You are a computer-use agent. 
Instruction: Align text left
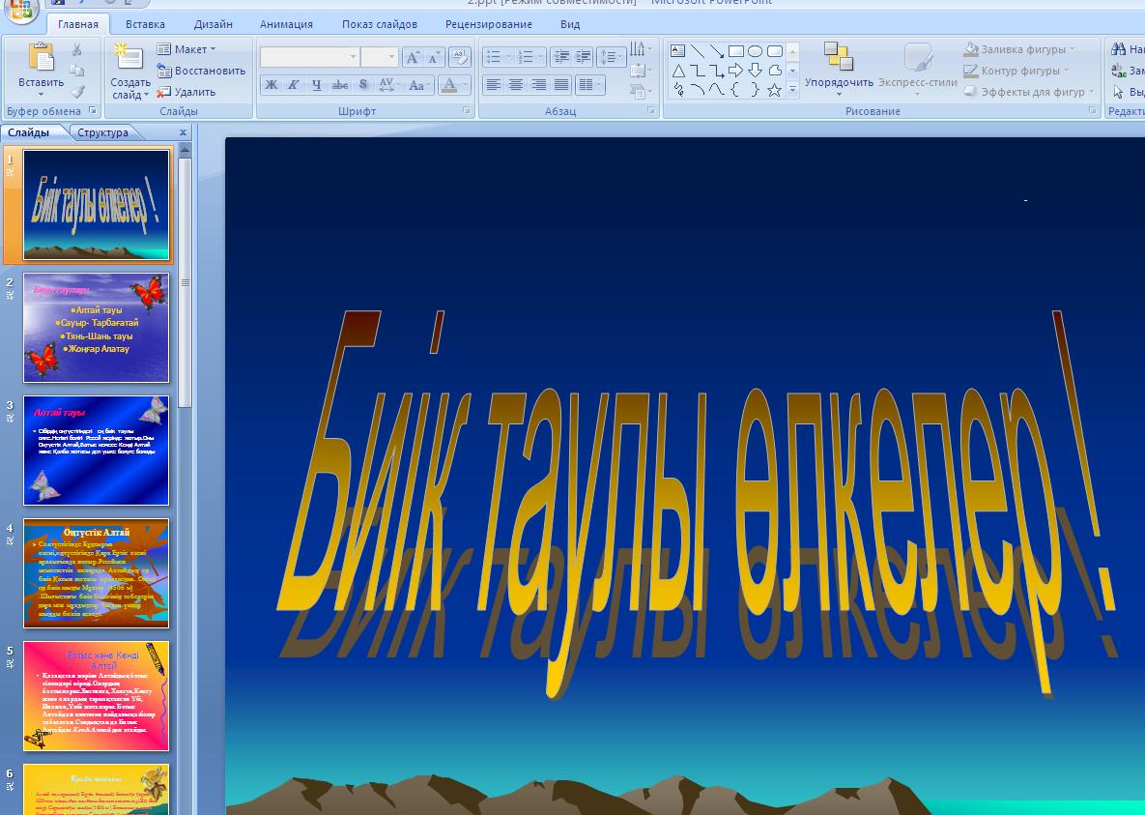(494, 85)
